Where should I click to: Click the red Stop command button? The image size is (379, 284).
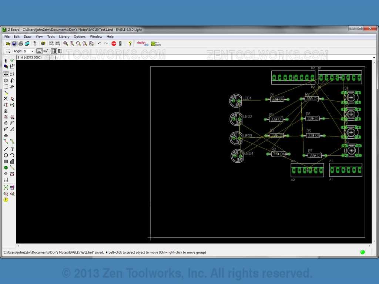point(114,44)
